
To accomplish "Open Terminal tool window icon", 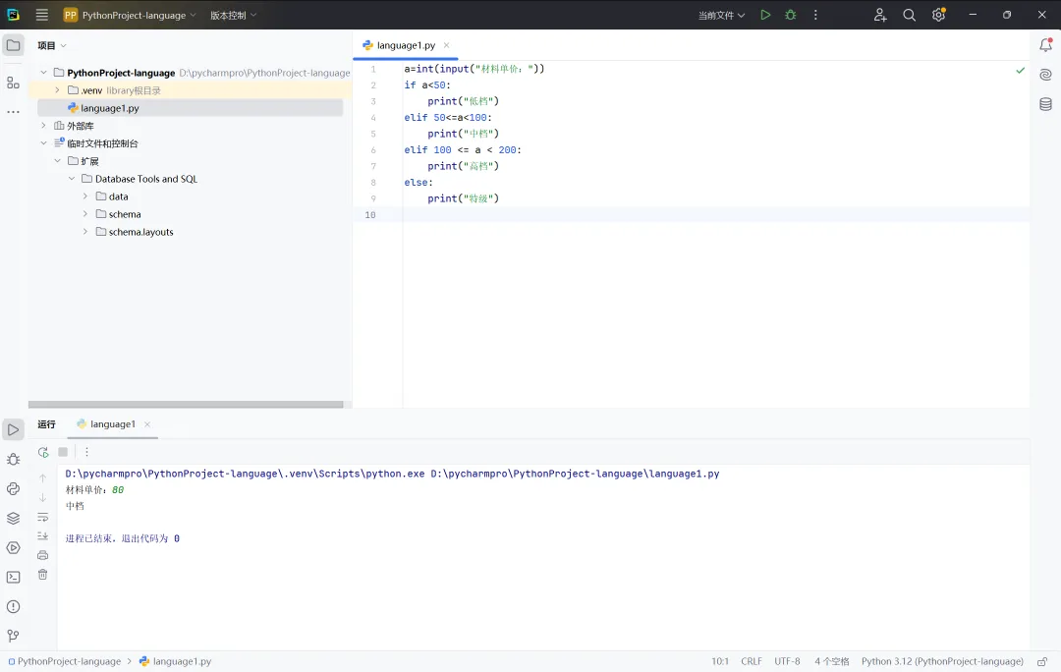I will [13, 578].
